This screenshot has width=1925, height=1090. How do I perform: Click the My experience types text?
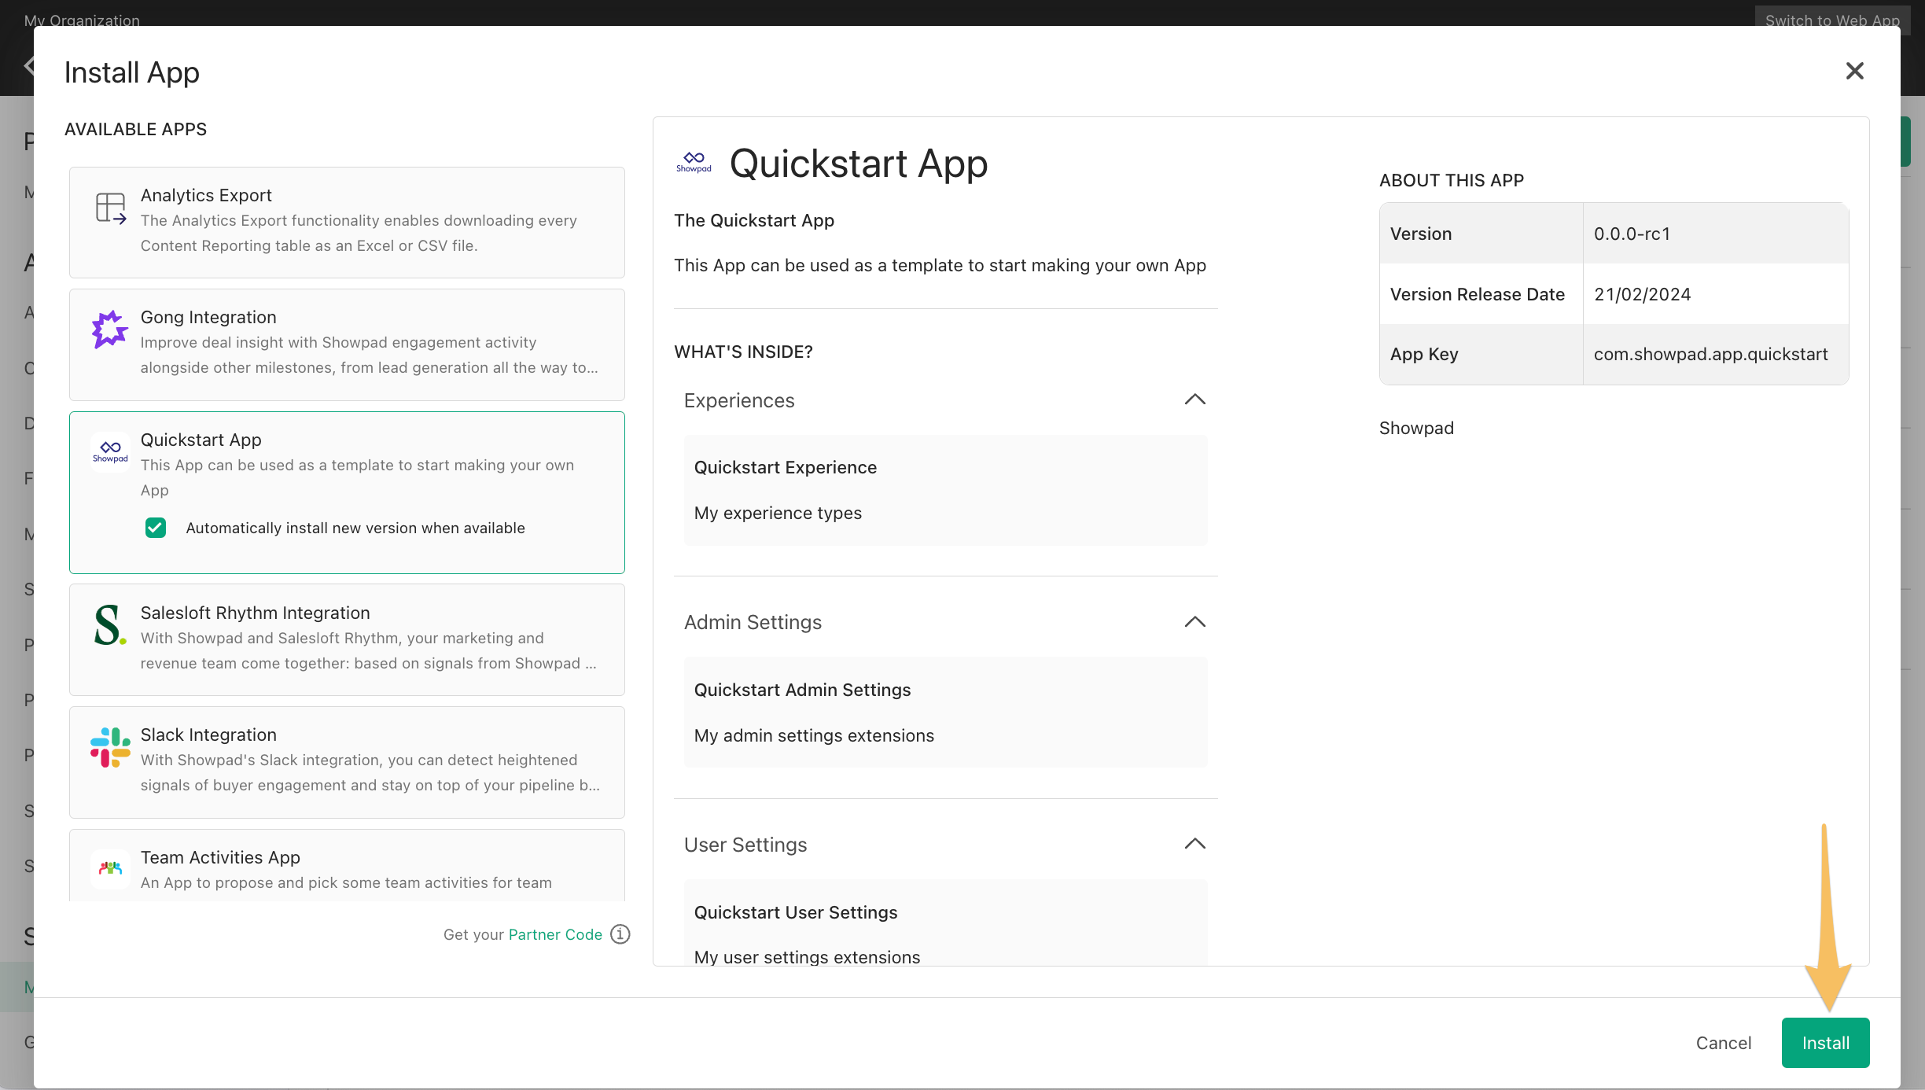click(x=778, y=513)
